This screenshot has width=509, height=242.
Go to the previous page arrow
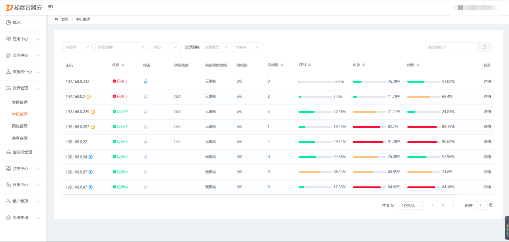(x=432, y=205)
